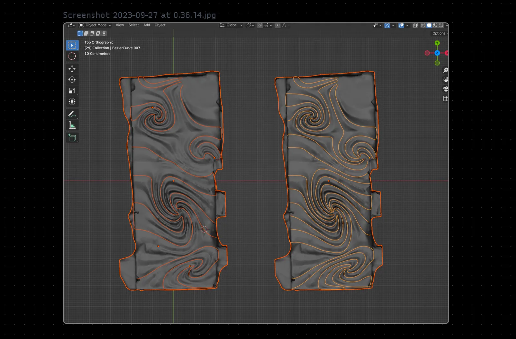
Task: Click the Pan hand viewport icon
Action: [x=446, y=80]
